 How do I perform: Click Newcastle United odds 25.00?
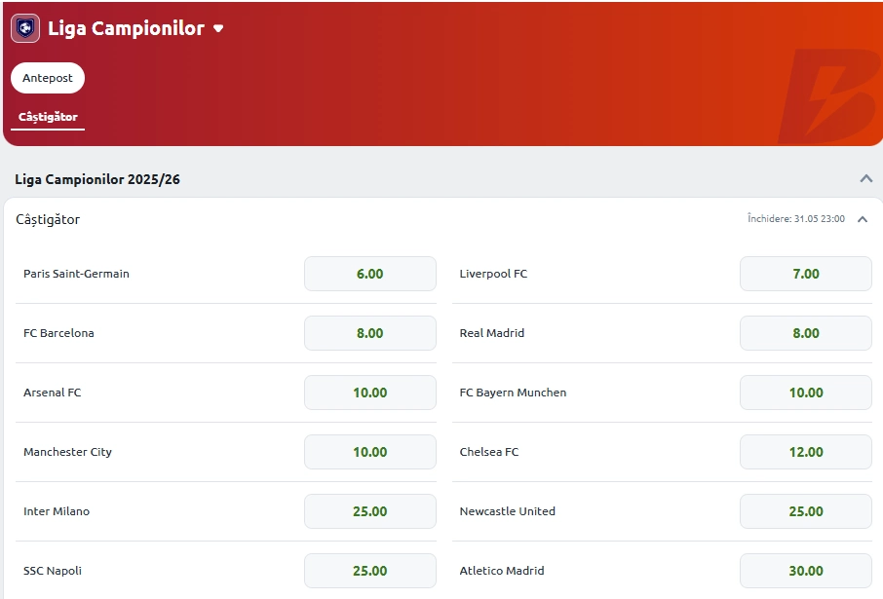806,511
